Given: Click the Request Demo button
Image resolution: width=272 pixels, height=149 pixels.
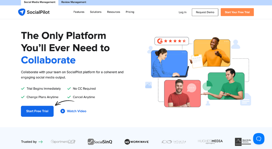Looking at the screenshot, I should pyautogui.click(x=205, y=12).
